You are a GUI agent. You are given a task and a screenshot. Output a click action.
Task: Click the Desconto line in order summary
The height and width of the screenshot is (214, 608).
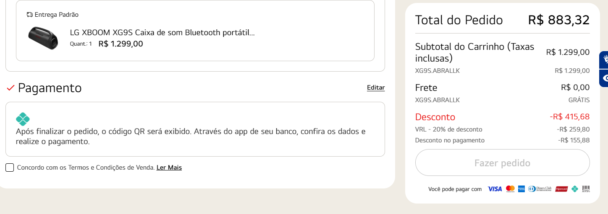(x=502, y=117)
